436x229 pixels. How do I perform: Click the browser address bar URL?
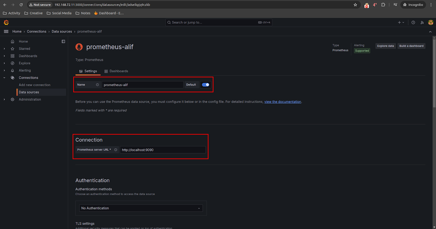pyautogui.click(x=102, y=5)
